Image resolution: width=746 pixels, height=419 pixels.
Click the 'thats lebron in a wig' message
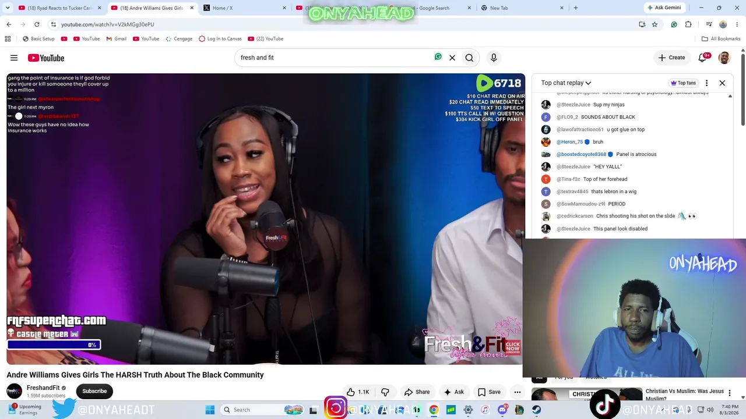click(x=614, y=191)
